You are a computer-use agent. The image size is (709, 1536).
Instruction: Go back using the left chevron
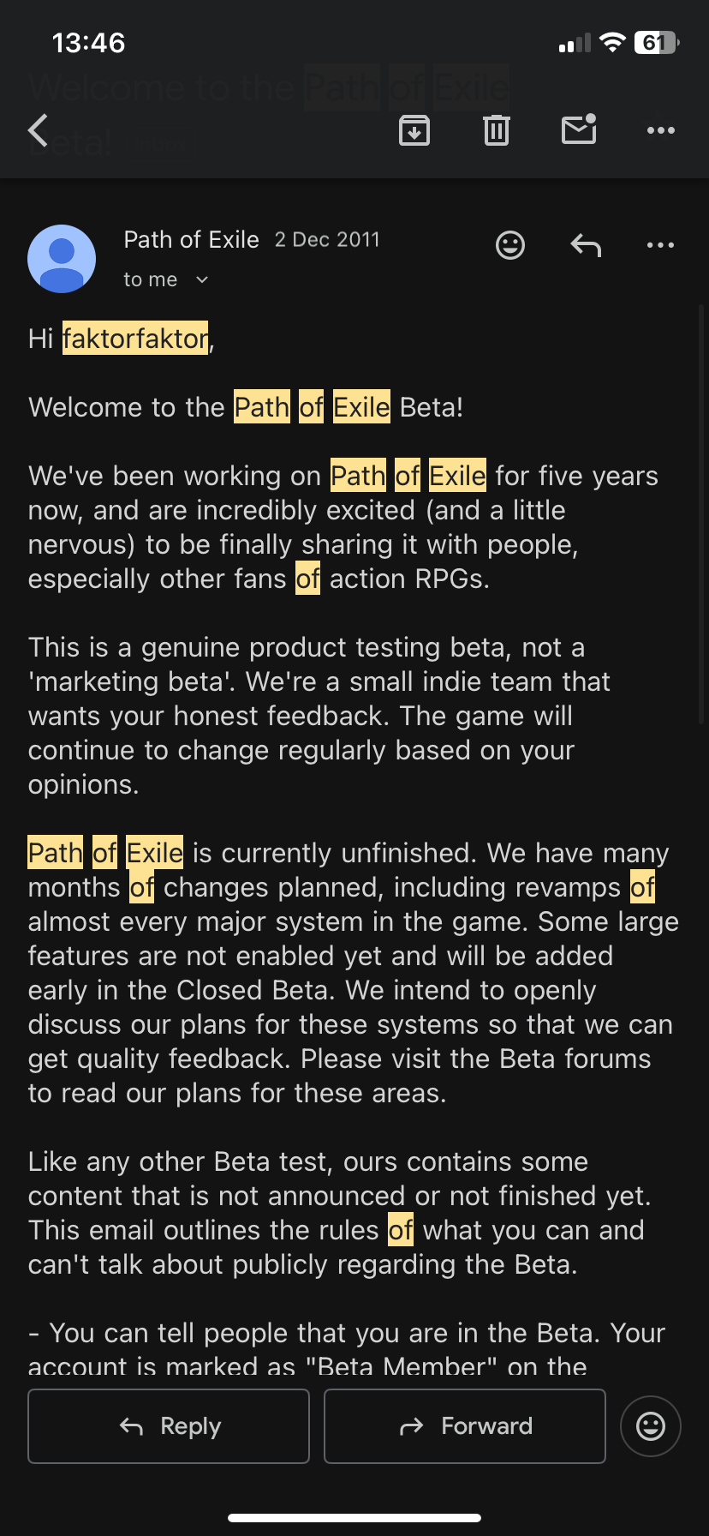coord(38,130)
